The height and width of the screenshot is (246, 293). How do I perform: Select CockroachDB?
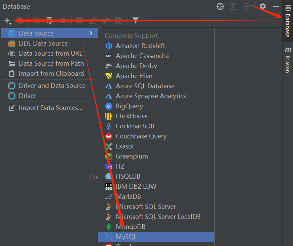[x=156, y=126]
